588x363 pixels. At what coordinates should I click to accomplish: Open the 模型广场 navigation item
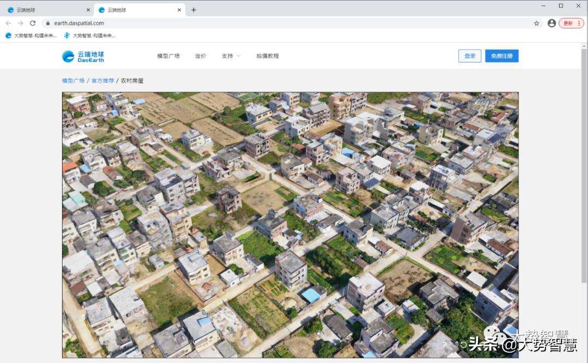pyautogui.click(x=168, y=56)
